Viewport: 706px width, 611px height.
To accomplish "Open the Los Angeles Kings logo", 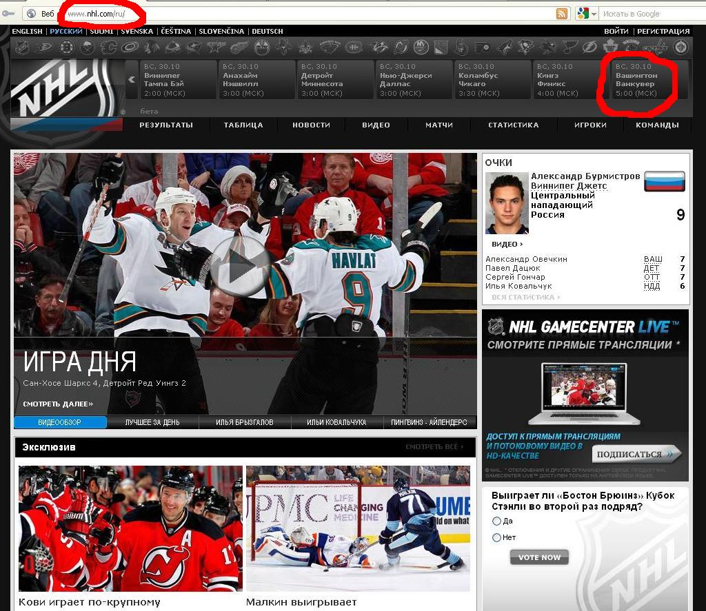I will (x=305, y=48).
